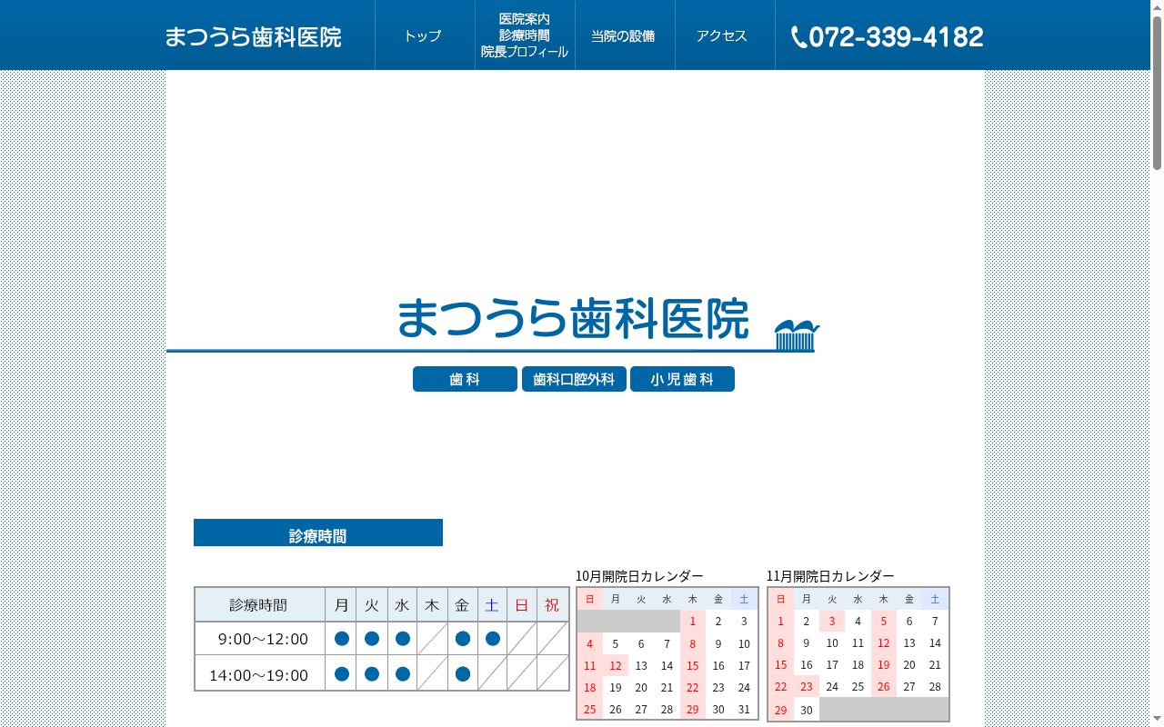This screenshot has width=1164, height=727.
Task: Click the phone handset icon in header
Action: point(798,37)
